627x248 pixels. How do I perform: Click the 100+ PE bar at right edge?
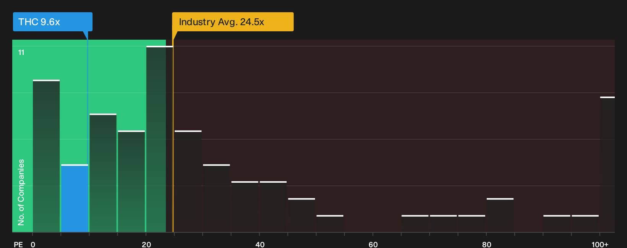point(608,164)
